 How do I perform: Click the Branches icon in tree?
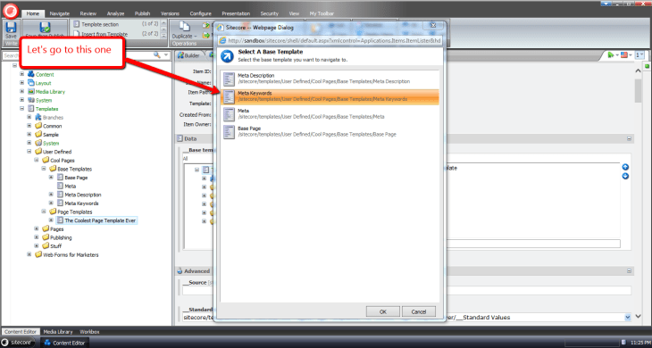38,117
